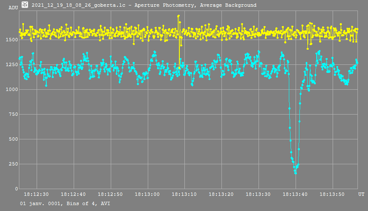Click the light curve app icon in title bar
The image size is (368, 211).
click(x=25, y=5)
